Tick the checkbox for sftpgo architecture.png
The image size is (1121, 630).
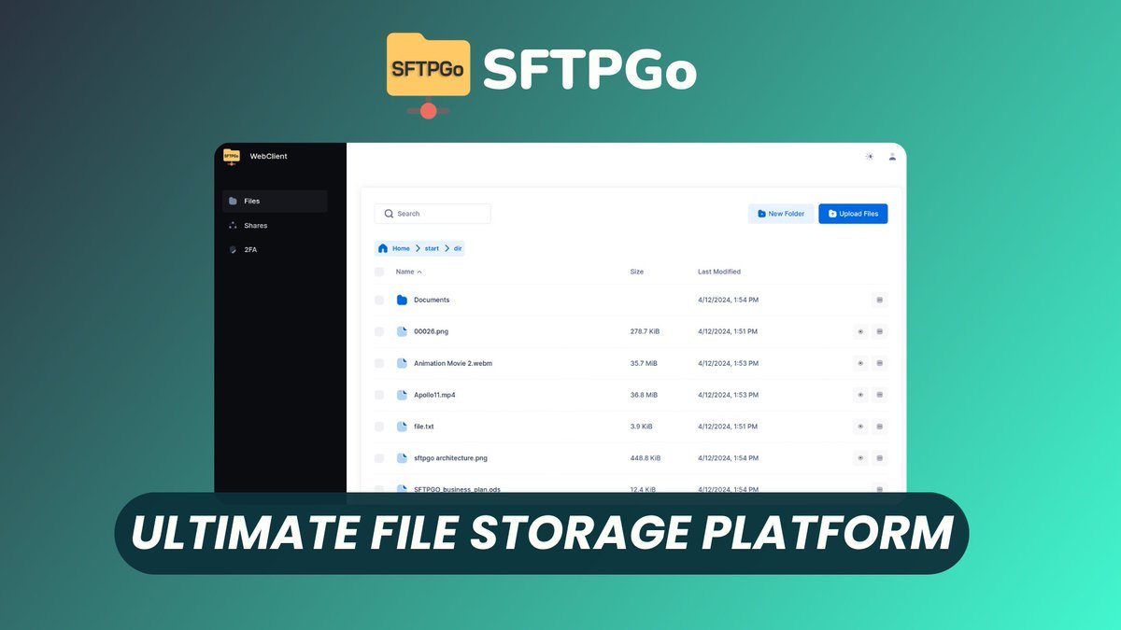(x=379, y=458)
